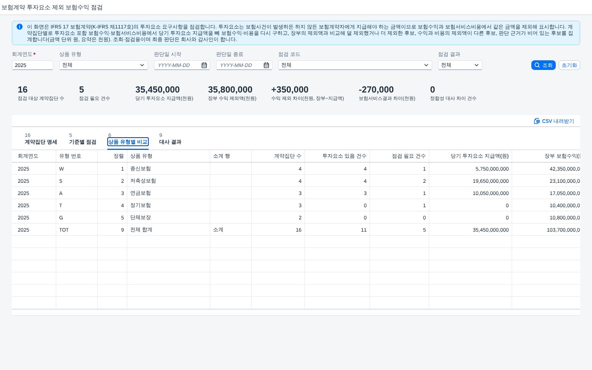Click the 당기 투자요소 지급액(원) column header
Screen dimensions: 592x370
pyautogui.click(x=471, y=156)
